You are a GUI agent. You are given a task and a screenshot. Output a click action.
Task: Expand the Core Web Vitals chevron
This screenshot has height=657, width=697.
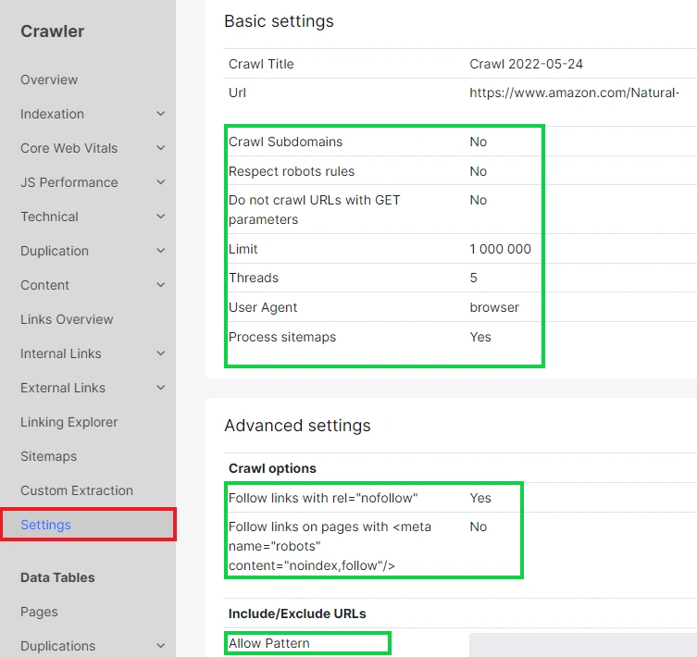pos(160,148)
